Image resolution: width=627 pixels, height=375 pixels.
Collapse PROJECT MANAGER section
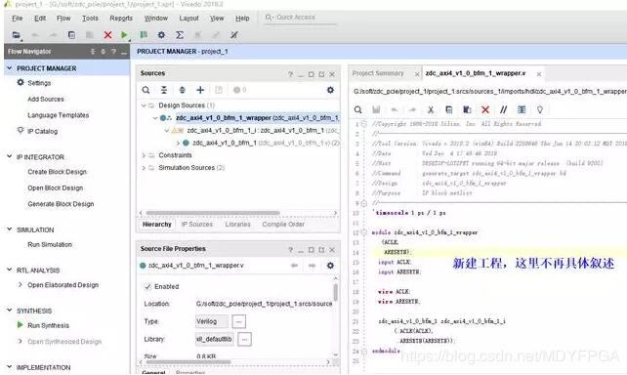point(10,68)
